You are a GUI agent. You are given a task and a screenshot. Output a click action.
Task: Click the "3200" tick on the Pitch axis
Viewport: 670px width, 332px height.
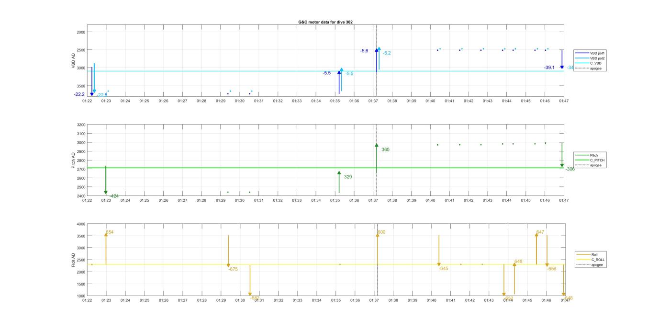pyautogui.click(x=80, y=125)
